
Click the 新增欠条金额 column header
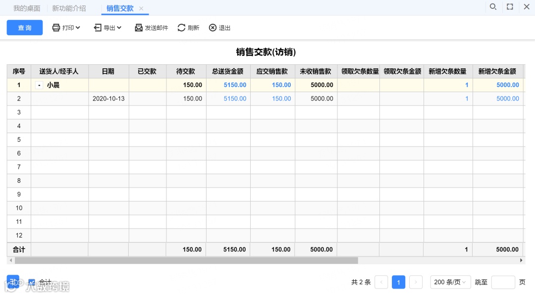tap(497, 71)
